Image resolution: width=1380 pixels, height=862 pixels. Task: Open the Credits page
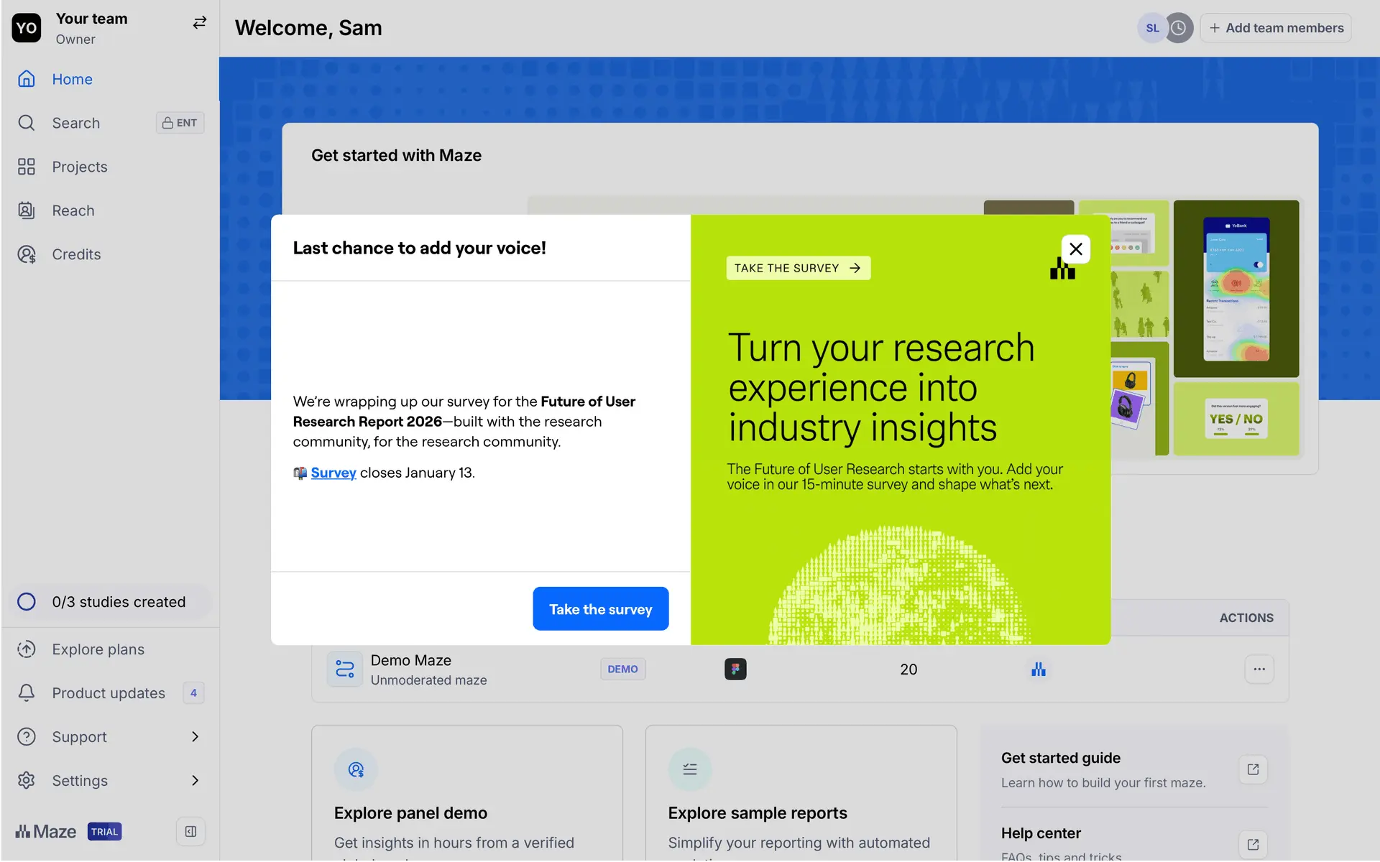click(75, 254)
